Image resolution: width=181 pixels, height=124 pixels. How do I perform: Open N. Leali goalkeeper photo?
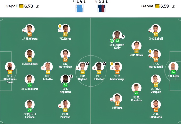(173, 66)
